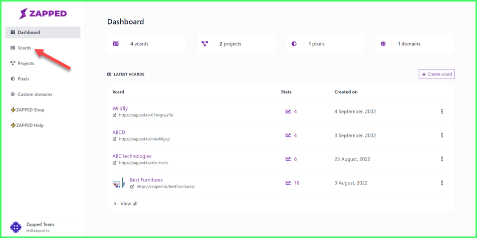The image size is (477, 238).
Task: Open Wildfly three-dot options menu
Action: tap(442, 111)
